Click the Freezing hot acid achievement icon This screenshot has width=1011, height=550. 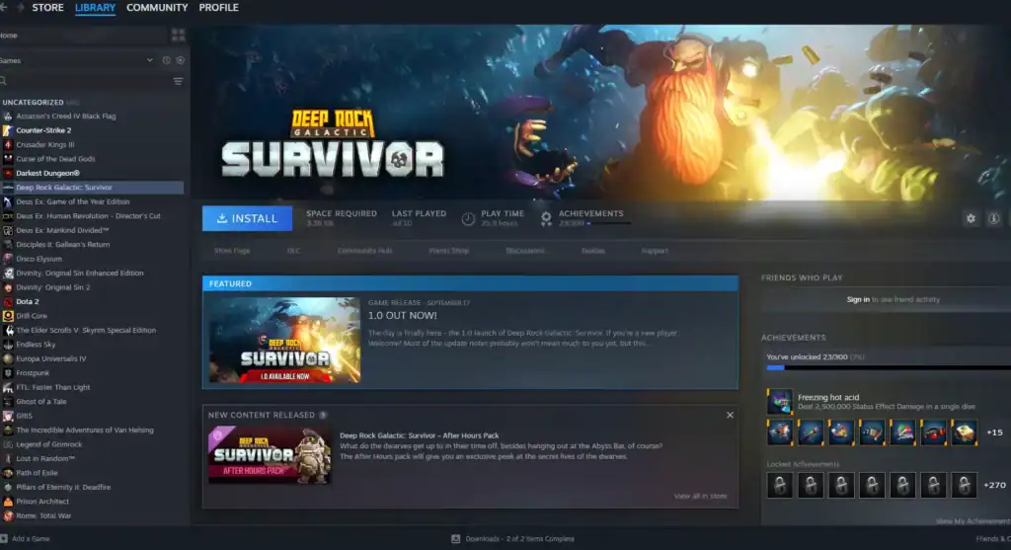coord(779,401)
